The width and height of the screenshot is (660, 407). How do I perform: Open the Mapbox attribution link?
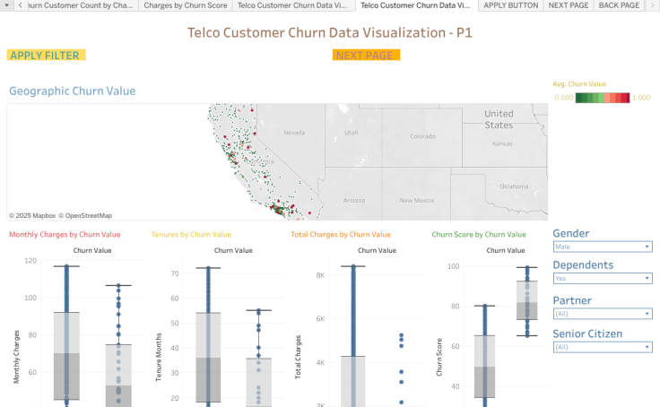click(x=32, y=215)
